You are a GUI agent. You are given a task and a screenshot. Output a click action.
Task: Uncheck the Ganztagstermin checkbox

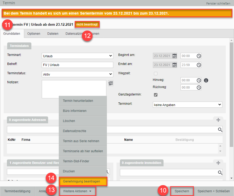click(156, 95)
